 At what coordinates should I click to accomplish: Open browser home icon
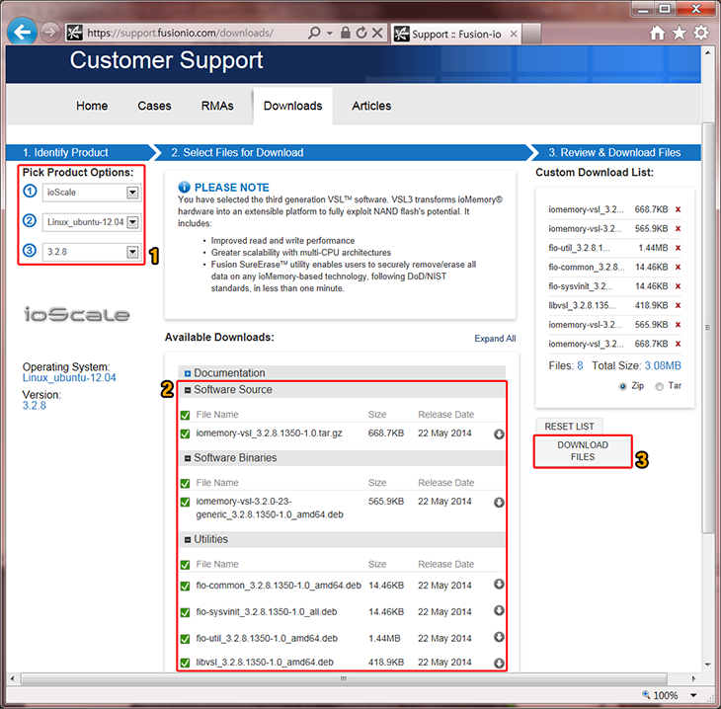(658, 33)
